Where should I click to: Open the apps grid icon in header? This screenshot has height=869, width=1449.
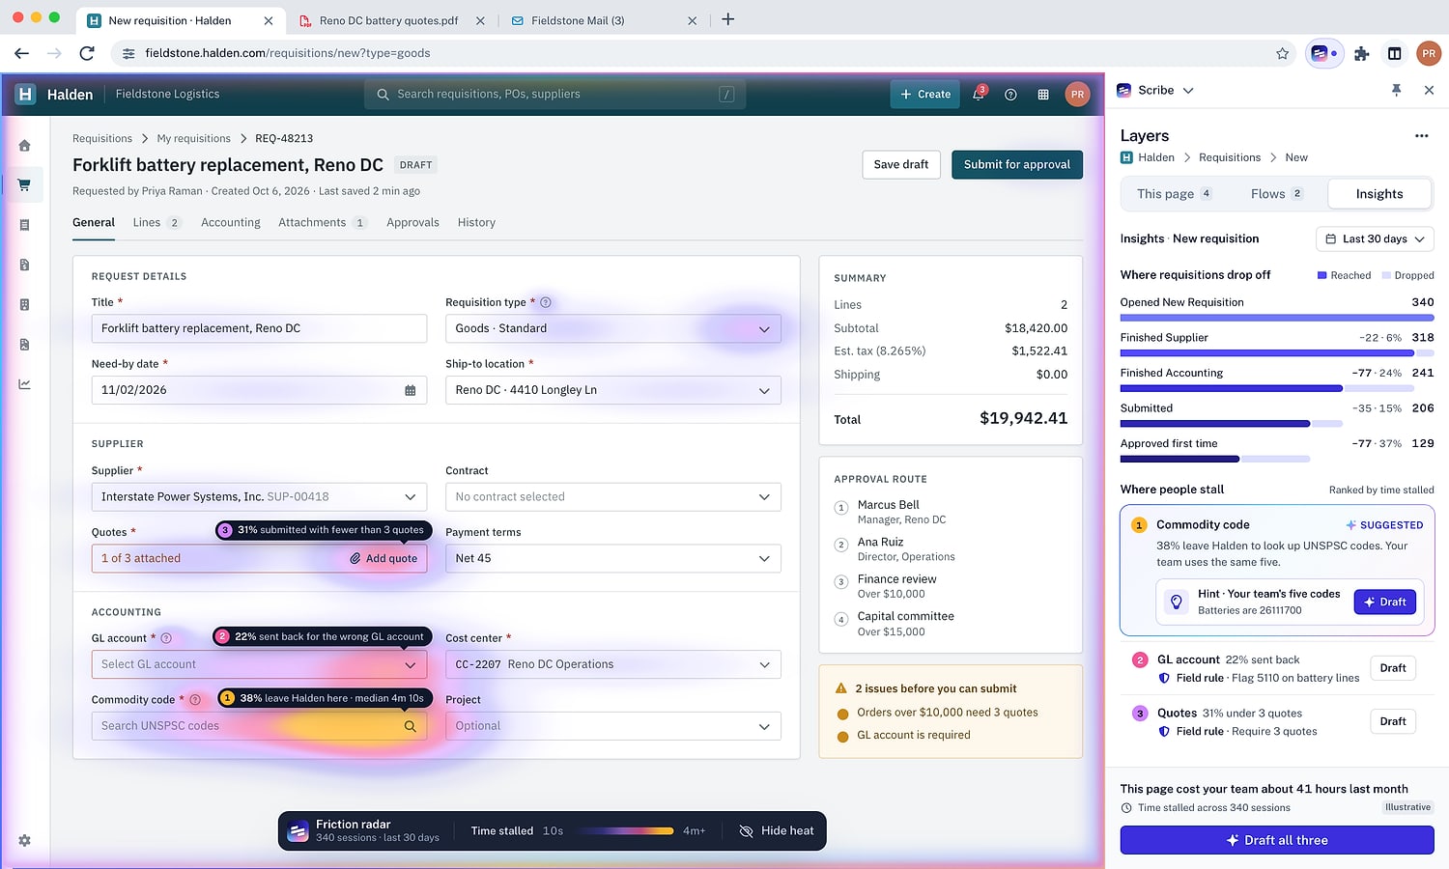[x=1043, y=95]
